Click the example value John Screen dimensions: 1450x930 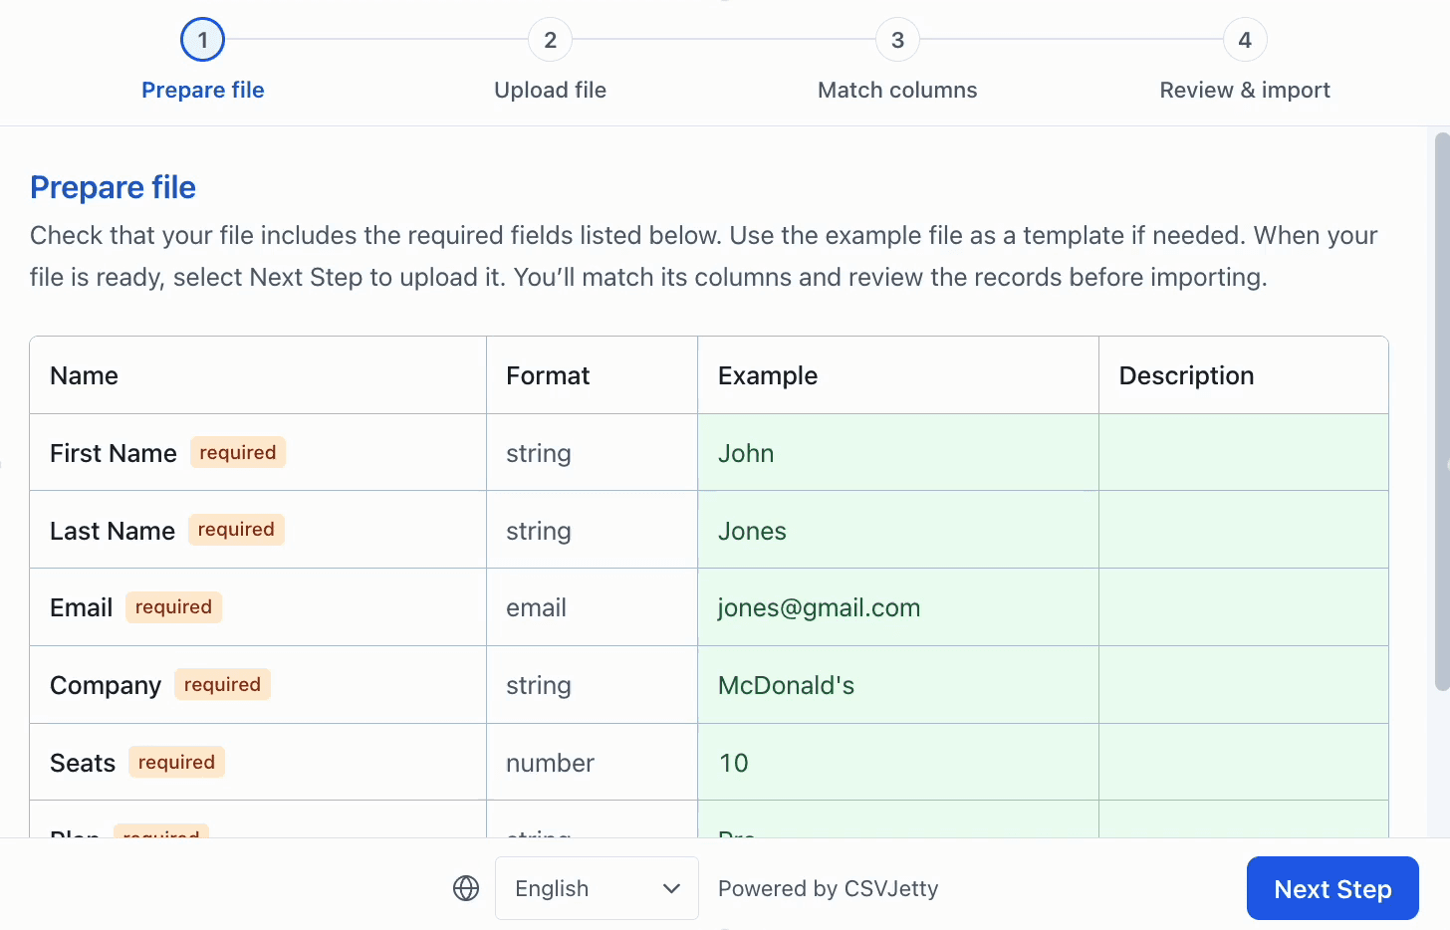pyautogui.click(x=746, y=453)
